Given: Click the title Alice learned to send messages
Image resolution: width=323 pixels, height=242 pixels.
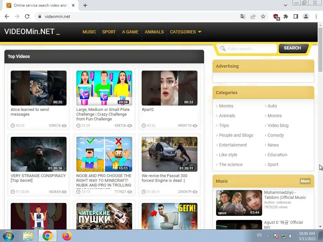Looking at the screenshot, I should pyautogui.click(x=30, y=112).
